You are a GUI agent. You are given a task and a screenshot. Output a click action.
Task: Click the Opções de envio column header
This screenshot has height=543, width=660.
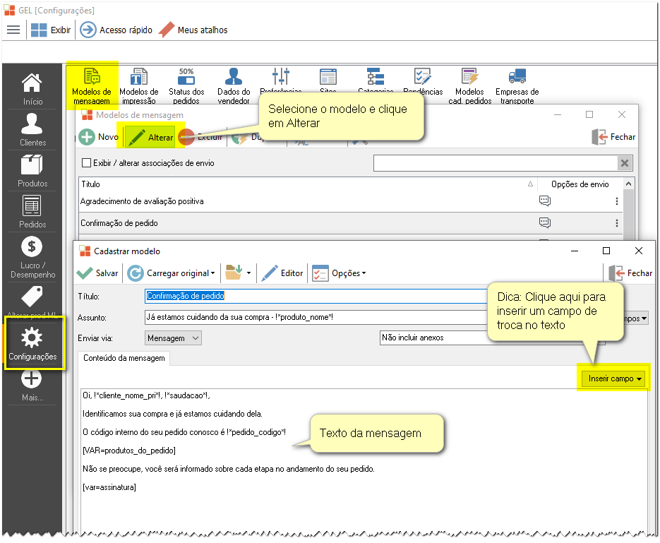580,184
